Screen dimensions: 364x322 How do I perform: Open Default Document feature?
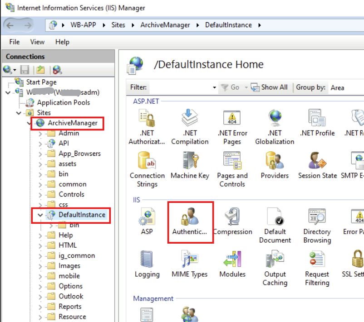(x=275, y=226)
